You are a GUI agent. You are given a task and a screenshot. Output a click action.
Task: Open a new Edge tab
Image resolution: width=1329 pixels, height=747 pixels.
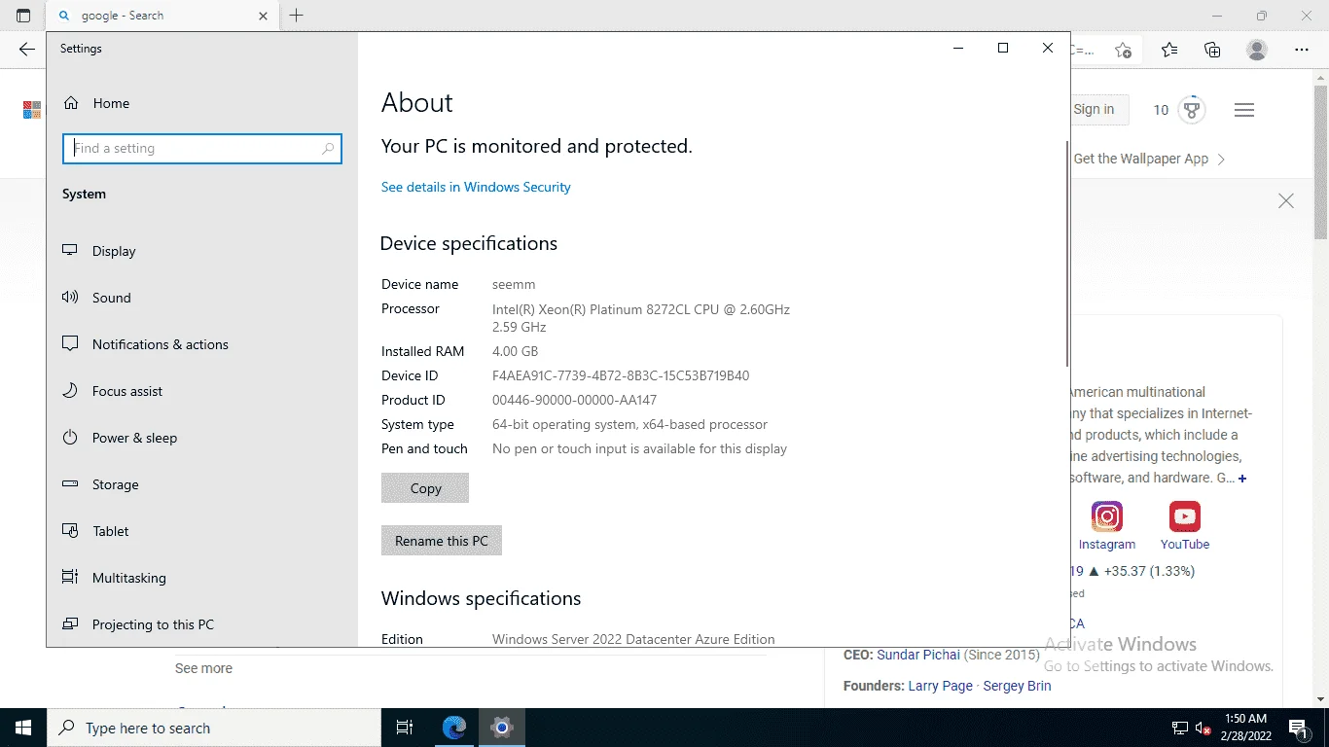pos(297,16)
